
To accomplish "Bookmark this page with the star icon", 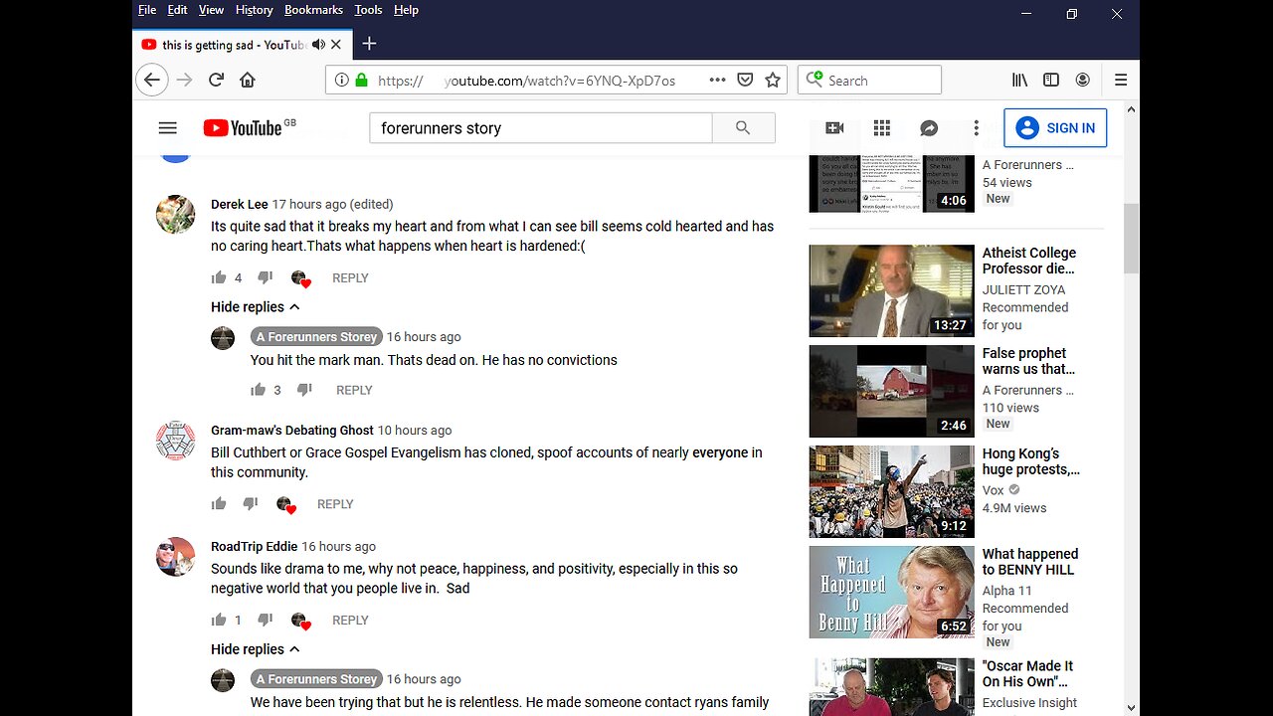I will coord(773,81).
